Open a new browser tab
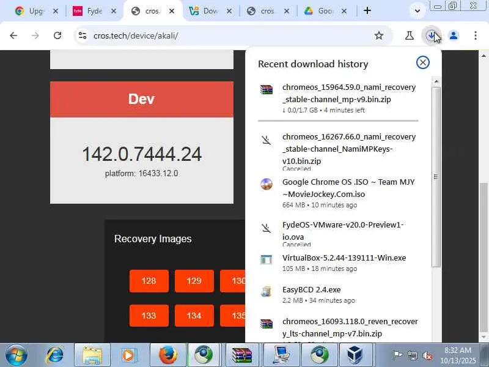This screenshot has height=367, width=489. tap(367, 11)
